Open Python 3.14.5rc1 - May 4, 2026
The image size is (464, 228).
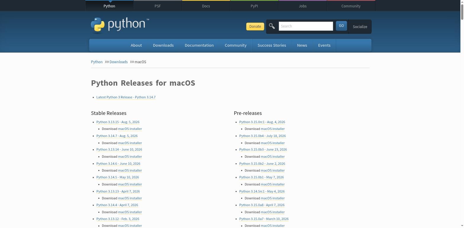tap(262, 191)
